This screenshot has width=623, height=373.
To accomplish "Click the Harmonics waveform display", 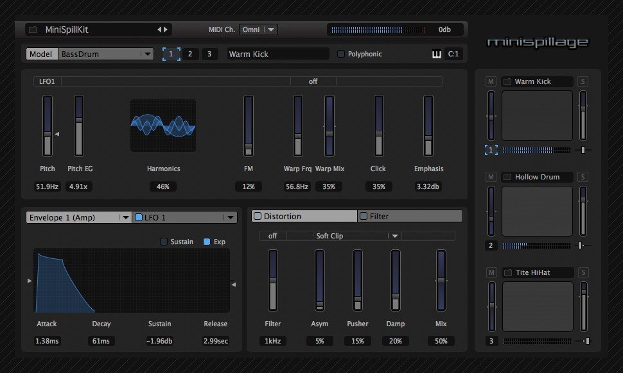I will click(x=163, y=124).
